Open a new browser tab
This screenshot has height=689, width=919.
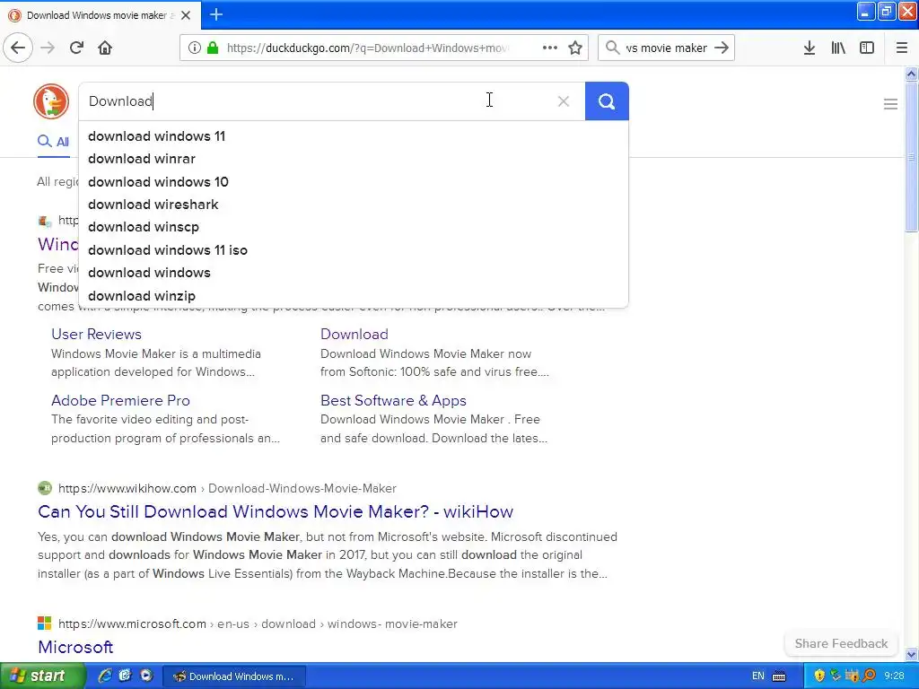point(215,14)
